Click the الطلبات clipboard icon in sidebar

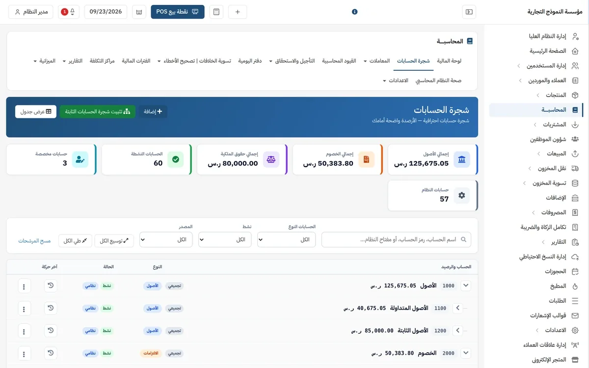[x=575, y=301]
